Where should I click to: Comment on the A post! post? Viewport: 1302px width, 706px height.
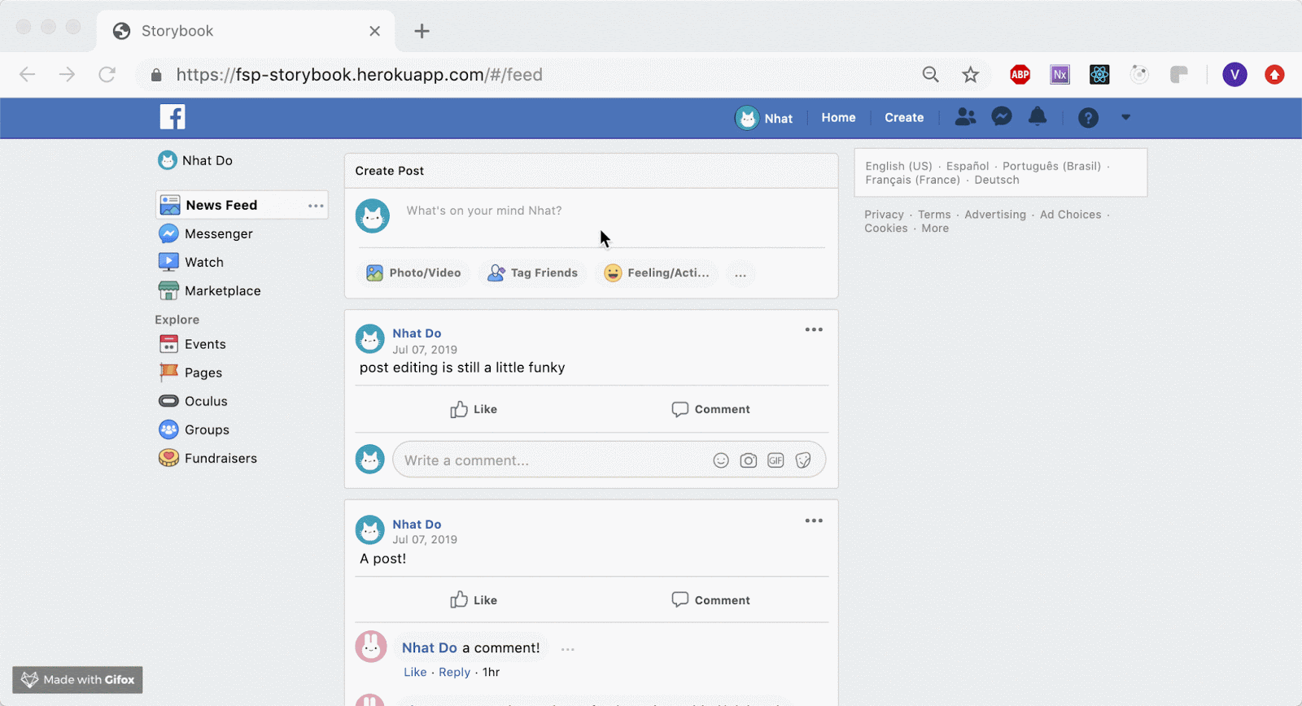(710, 600)
